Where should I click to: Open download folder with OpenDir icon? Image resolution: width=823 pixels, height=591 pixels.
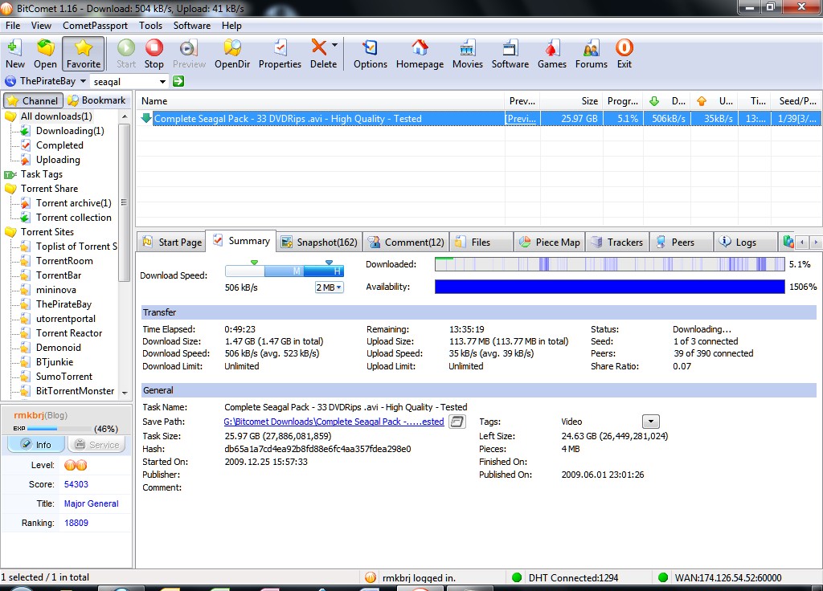pos(232,54)
